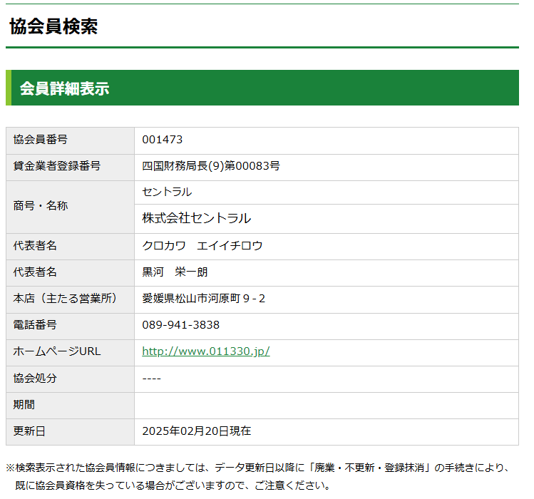Click the 本店（主たる営業所） label cell
The image size is (534, 499).
click(x=65, y=299)
